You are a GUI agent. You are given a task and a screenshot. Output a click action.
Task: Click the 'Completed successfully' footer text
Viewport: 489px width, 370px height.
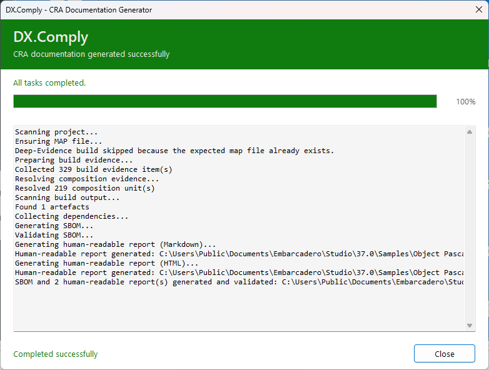pyautogui.click(x=55, y=354)
